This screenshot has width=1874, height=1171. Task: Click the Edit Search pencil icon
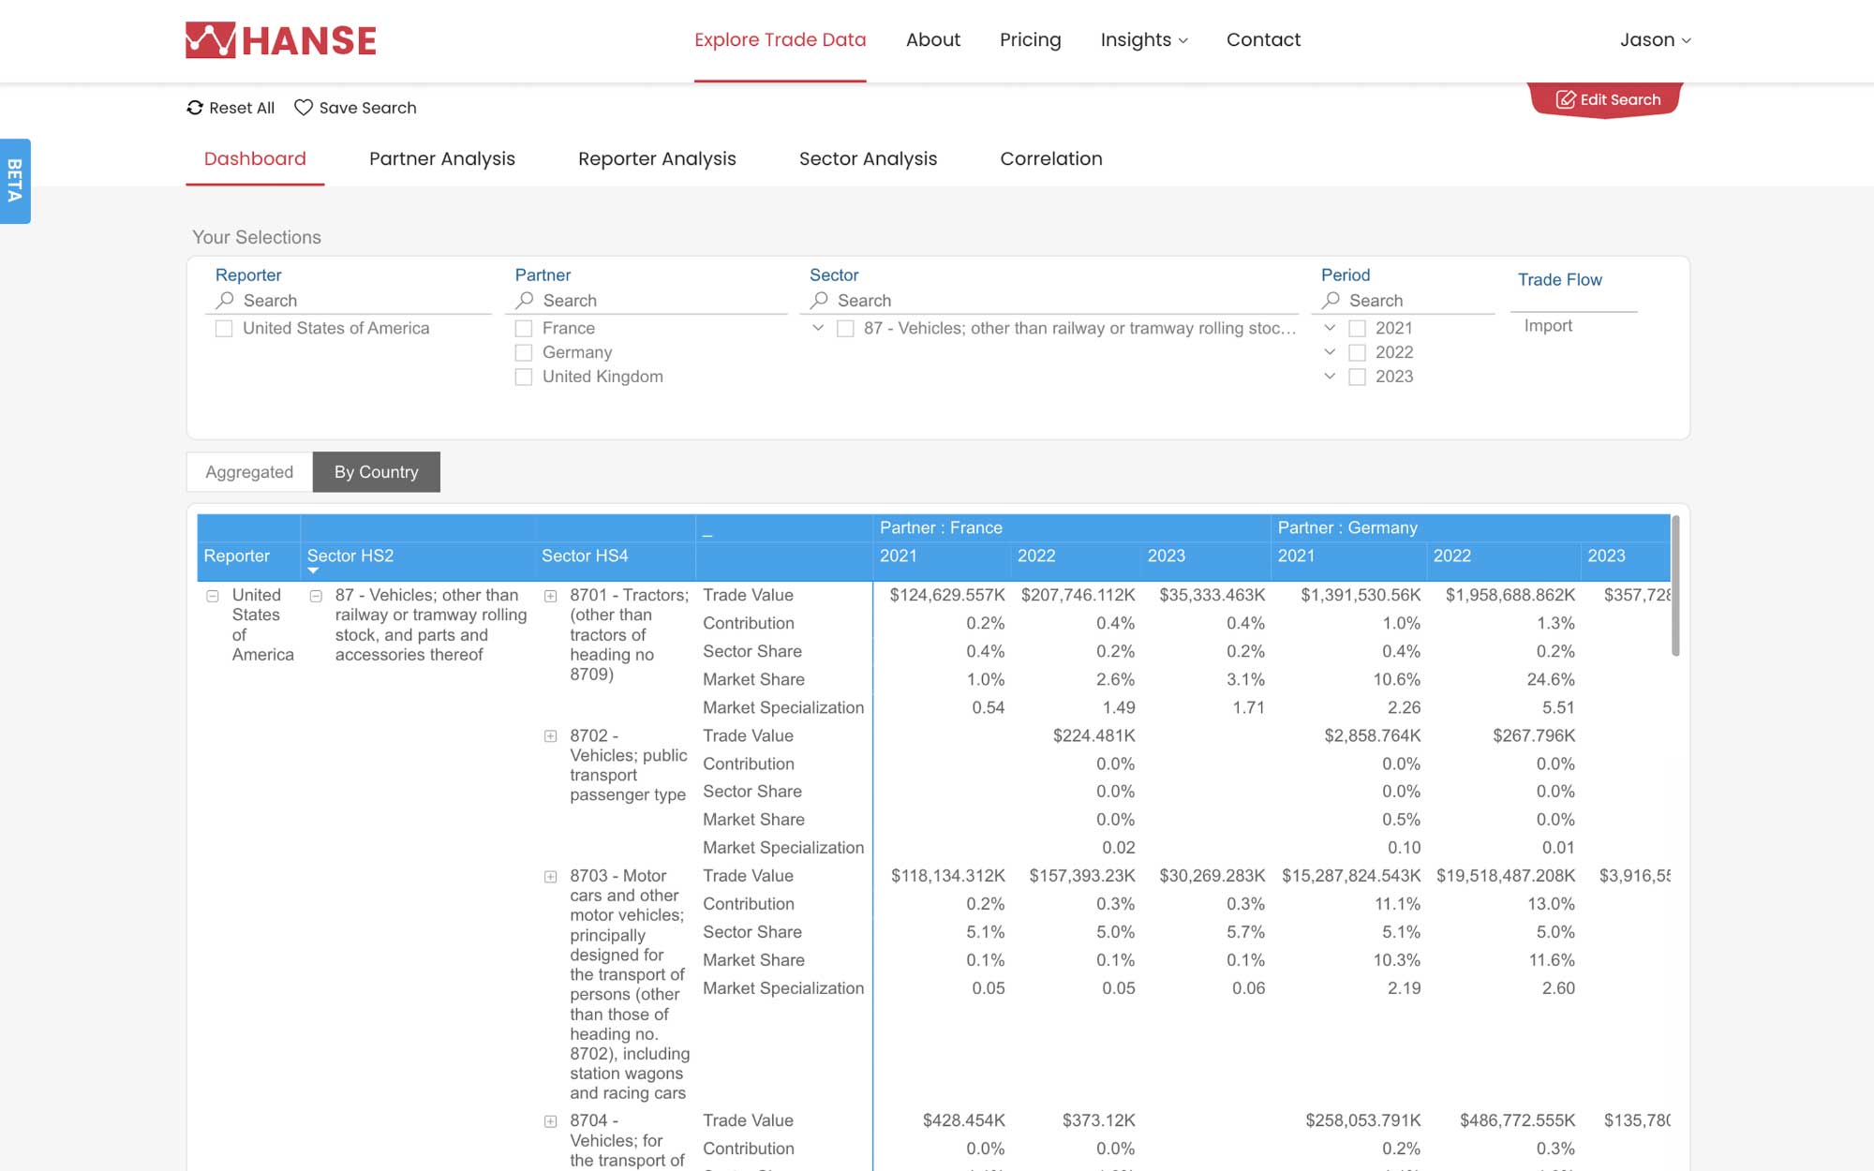[x=1565, y=99]
